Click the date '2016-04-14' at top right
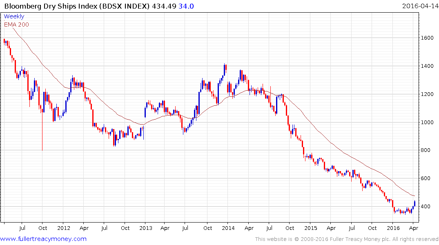 click(420, 6)
